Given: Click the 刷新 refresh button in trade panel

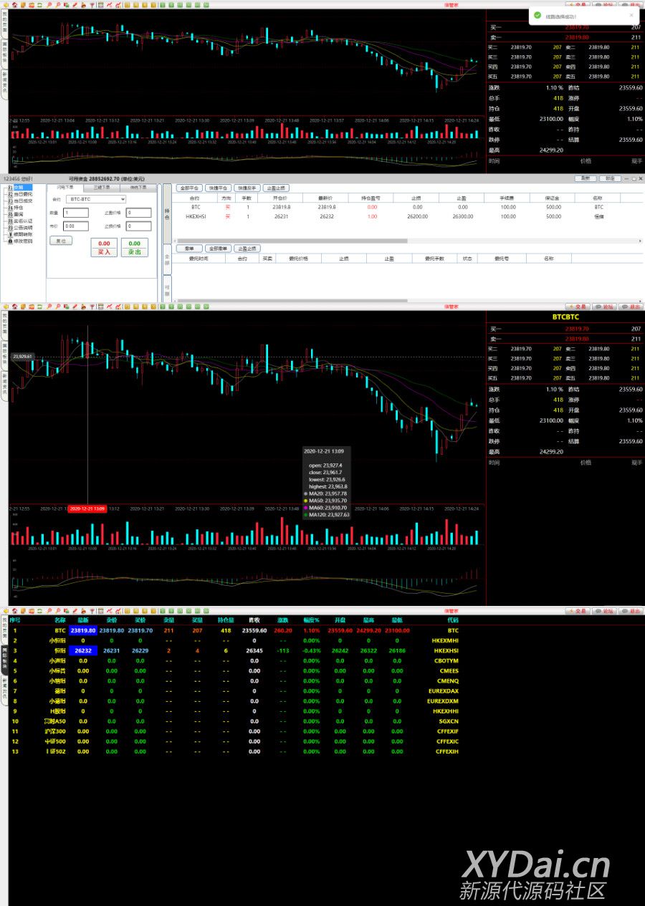Looking at the screenshot, I should click(586, 178).
